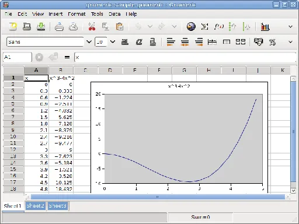The image size is (299, 224).
Task: Show more format toolbar items chevron
Action: pos(290,42)
